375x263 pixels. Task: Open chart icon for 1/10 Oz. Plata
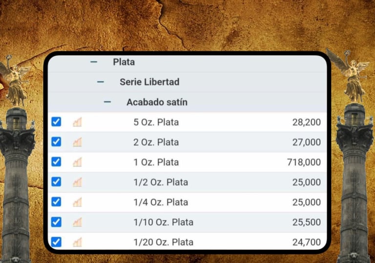pyautogui.click(x=77, y=222)
